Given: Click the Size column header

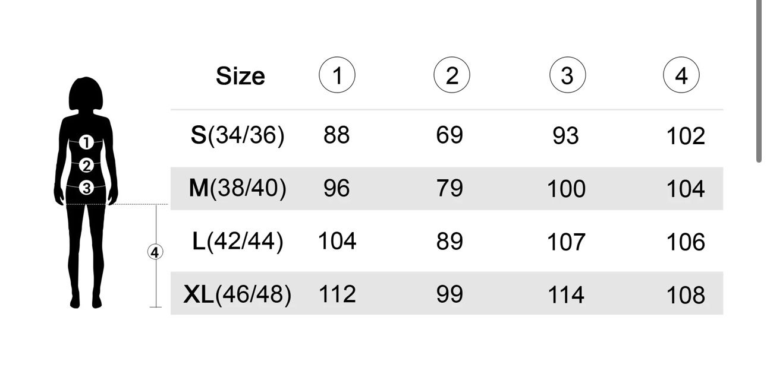Looking at the screenshot, I should tap(240, 76).
